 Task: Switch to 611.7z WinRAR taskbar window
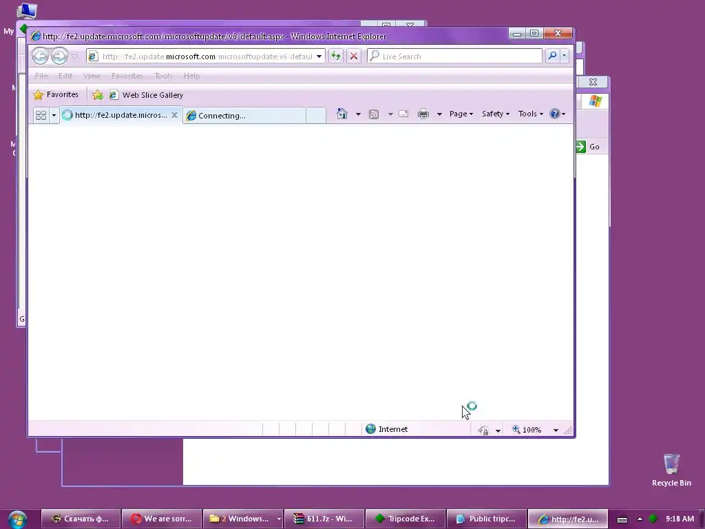click(324, 519)
